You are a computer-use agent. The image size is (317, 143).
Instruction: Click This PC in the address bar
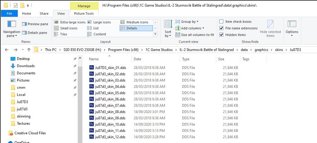point(51,50)
